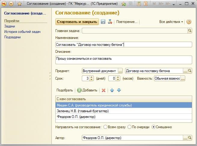Move approver down blue arrow
The image size is (197, 146).
(x=119, y=90)
